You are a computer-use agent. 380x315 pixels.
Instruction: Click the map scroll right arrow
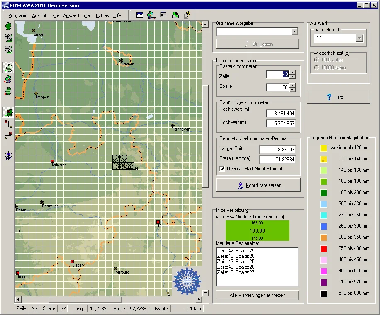[x=199, y=300]
